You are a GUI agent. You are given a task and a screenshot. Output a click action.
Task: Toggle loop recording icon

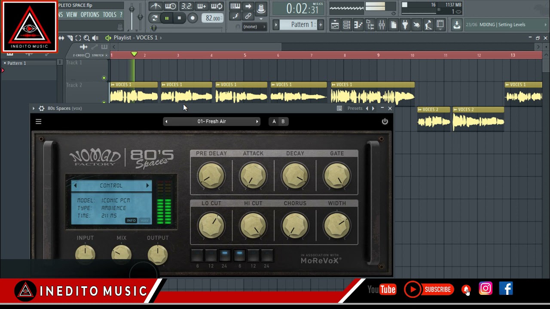(x=217, y=6)
